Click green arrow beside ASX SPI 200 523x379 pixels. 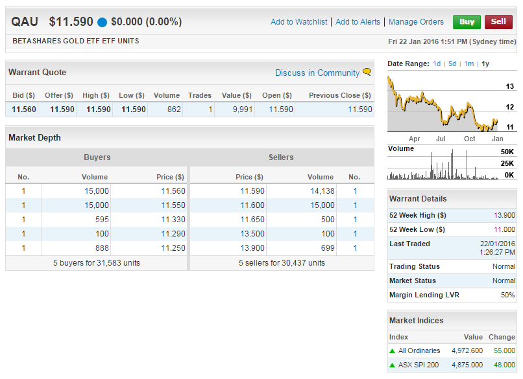(x=392, y=365)
